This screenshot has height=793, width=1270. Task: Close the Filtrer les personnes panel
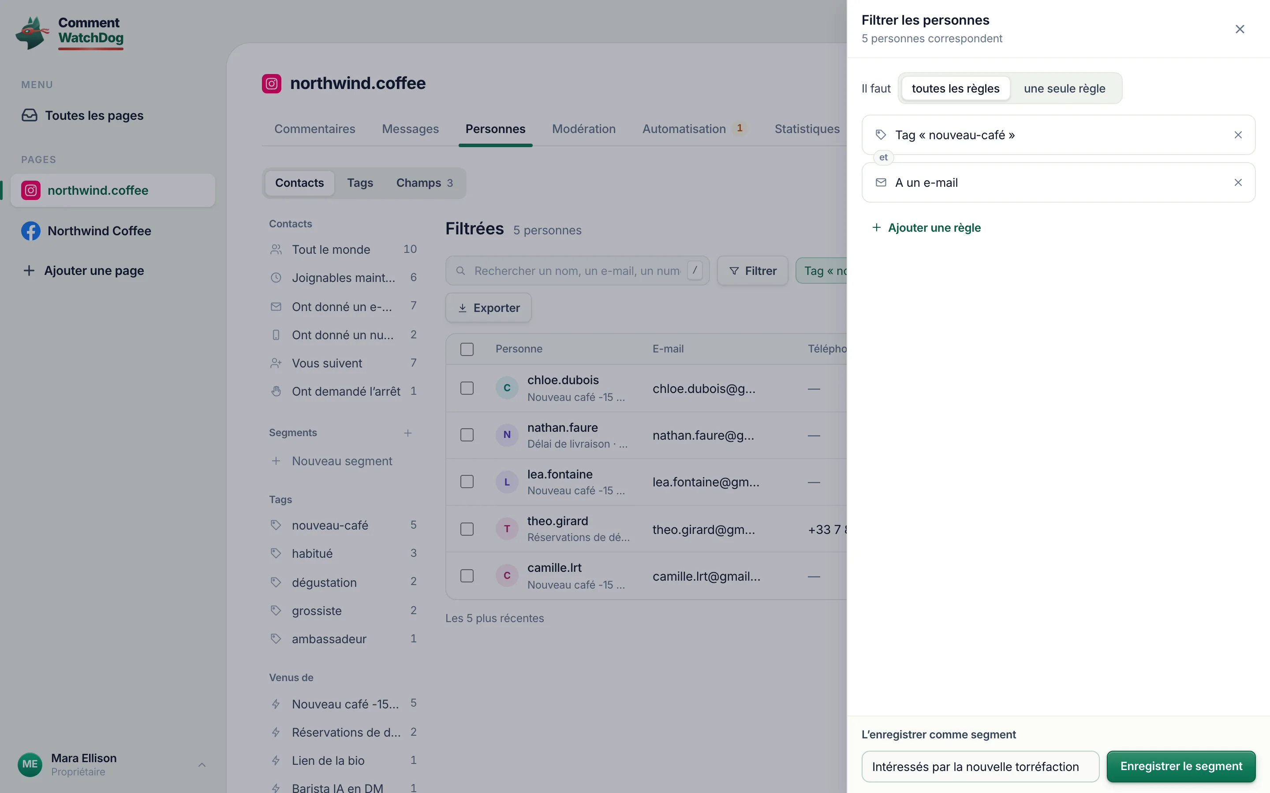tap(1240, 30)
